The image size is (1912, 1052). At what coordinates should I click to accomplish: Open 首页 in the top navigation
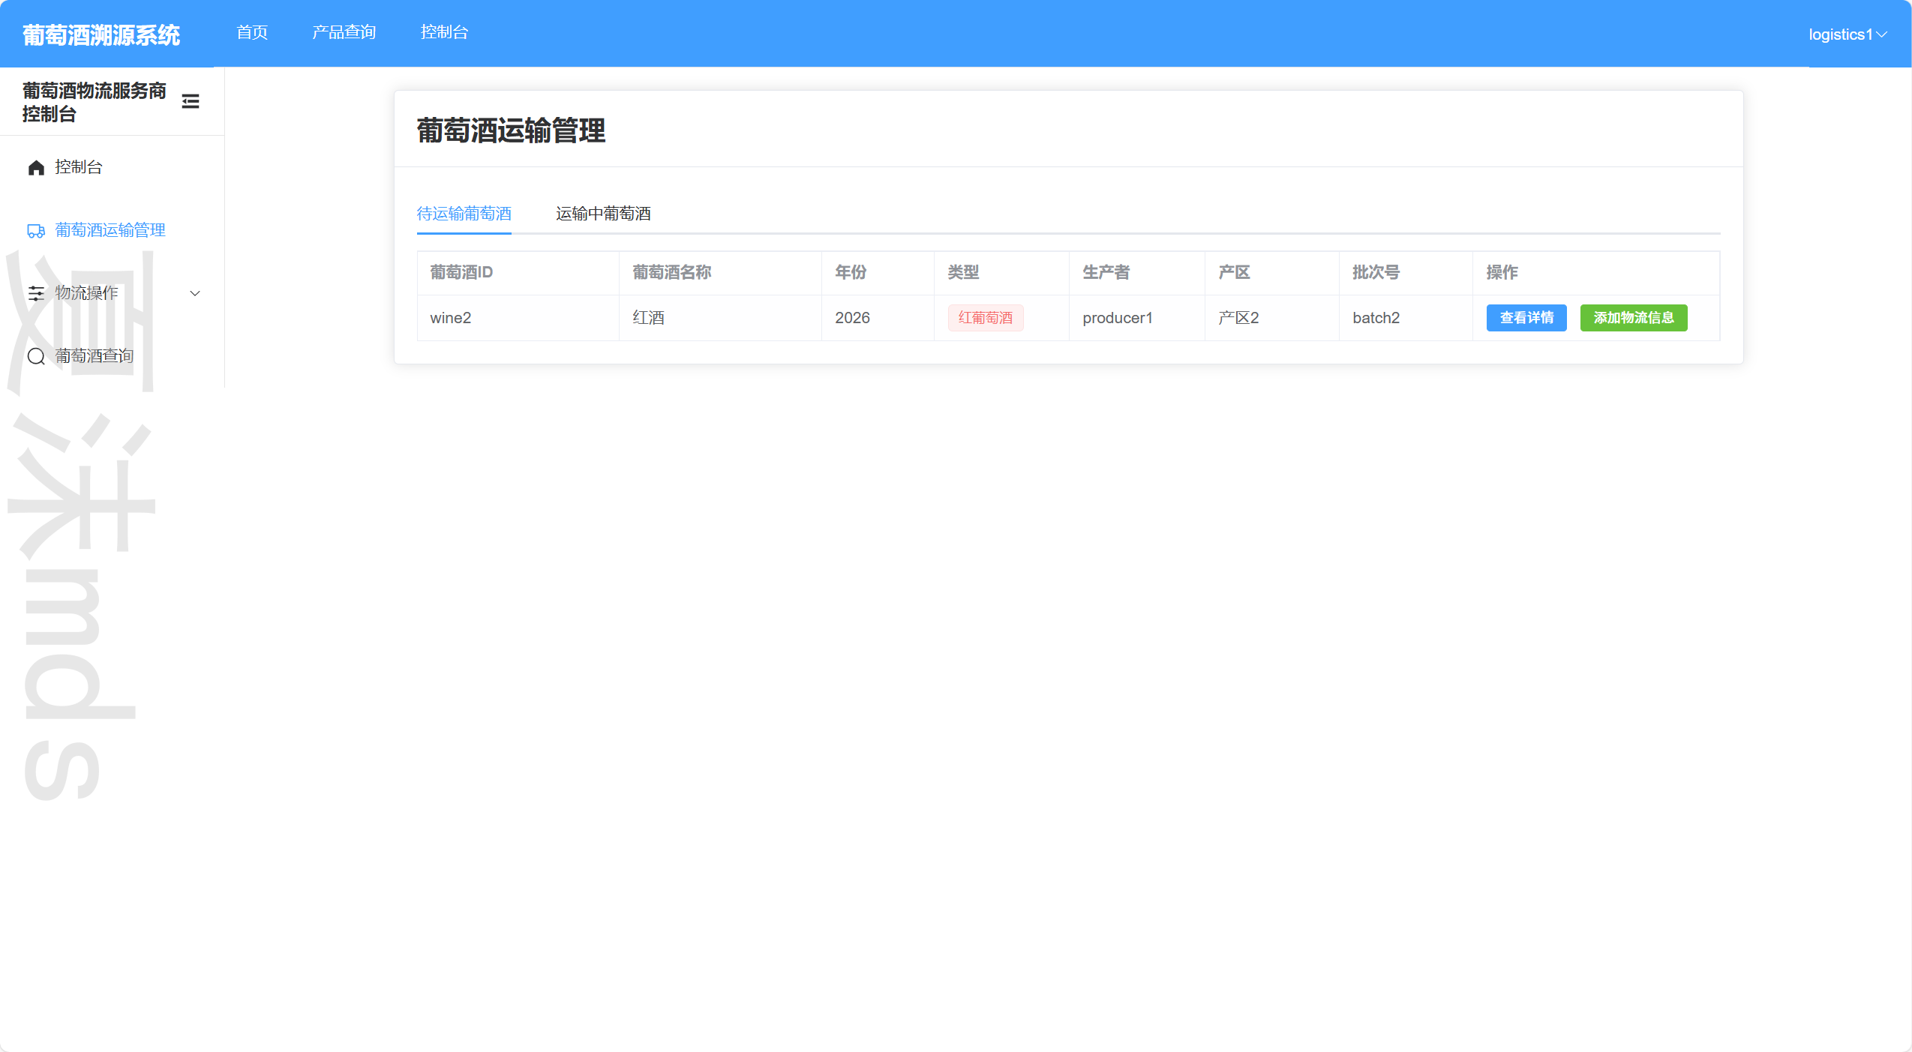(x=252, y=32)
